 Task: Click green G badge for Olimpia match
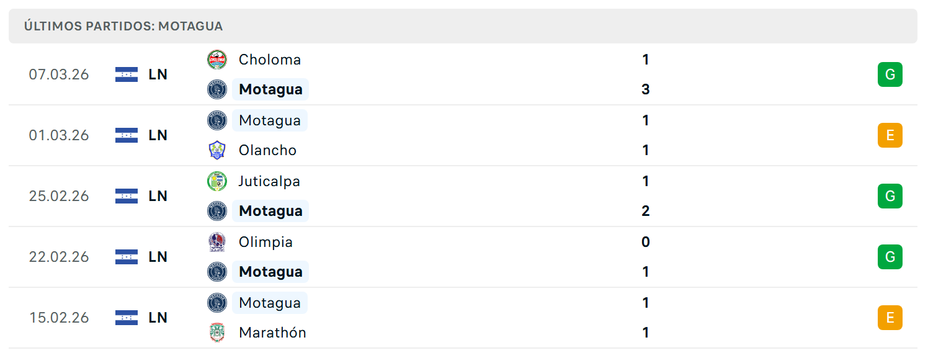[890, 257]
